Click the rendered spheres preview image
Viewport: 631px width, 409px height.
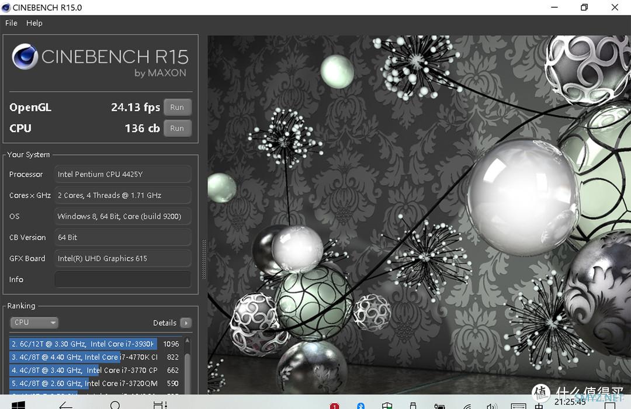419,214
